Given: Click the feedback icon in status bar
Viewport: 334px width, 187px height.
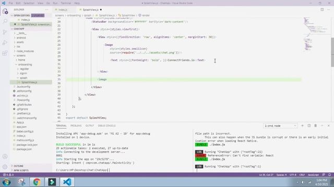Looking at the screenshot, I should (324, 175).
